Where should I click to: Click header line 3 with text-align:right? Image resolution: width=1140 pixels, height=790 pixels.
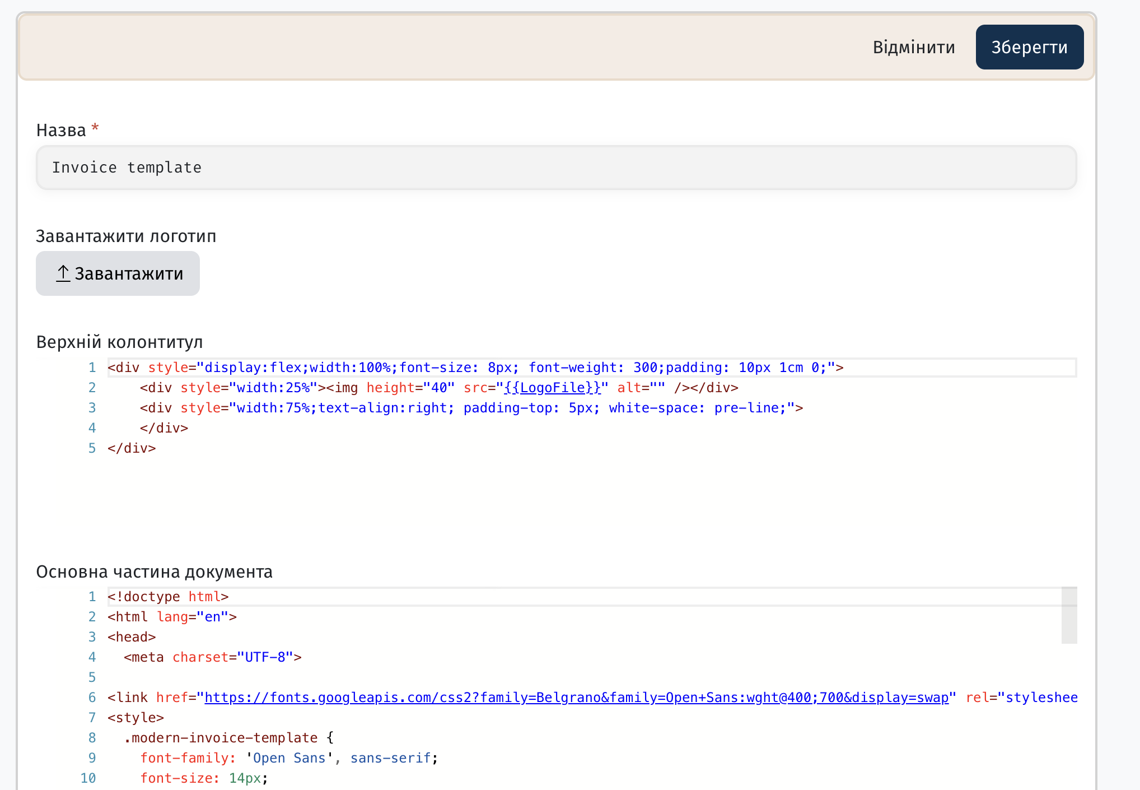(x=471, y=408)
